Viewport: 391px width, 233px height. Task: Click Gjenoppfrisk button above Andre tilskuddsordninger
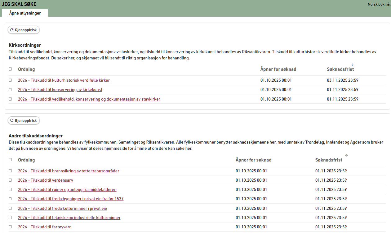pyautogui.click(x=24, y=121)
